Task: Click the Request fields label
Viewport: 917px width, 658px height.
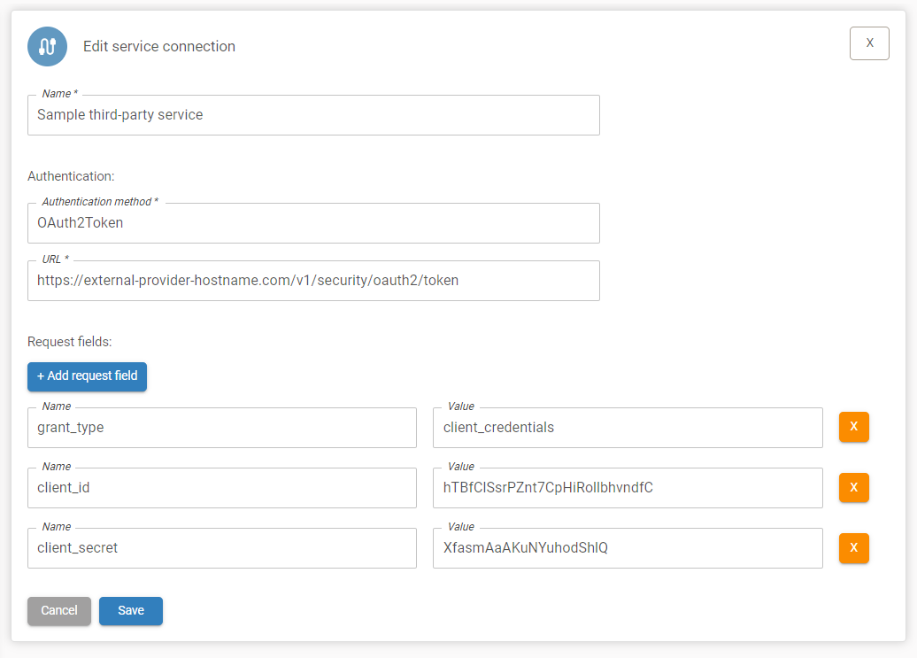Action: tap(66, 341)
